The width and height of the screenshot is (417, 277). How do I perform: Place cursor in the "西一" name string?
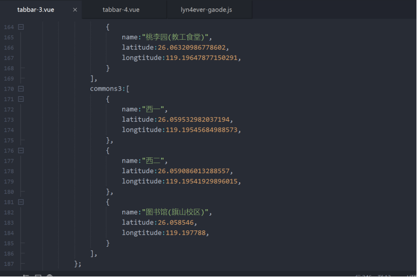pos(154,110)
